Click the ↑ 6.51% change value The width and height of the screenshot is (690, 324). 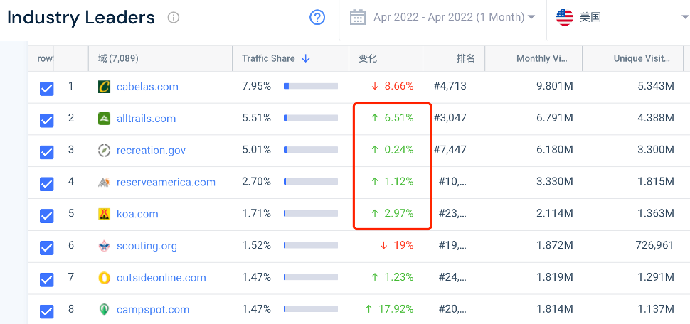click(x=392, y=118)
